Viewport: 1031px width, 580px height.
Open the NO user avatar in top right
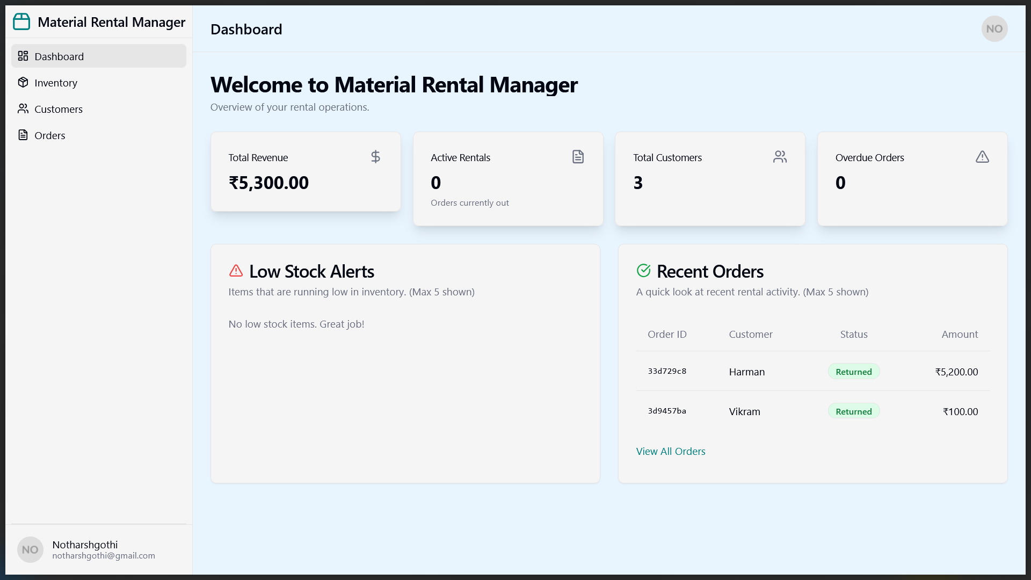click(994, 29)
